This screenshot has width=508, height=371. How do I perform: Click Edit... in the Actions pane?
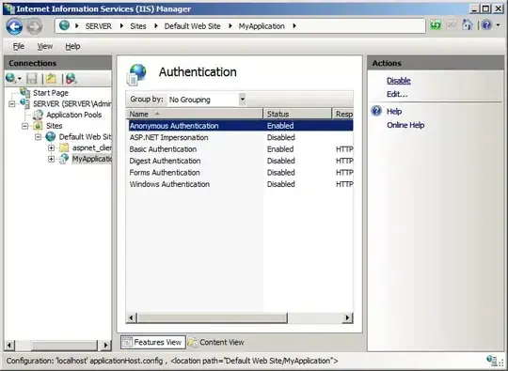coord(397,94)
